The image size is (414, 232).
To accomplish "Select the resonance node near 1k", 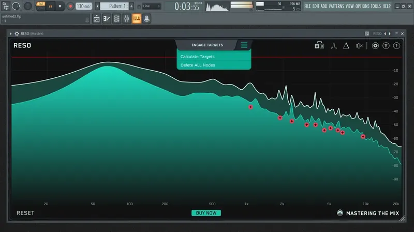I will pyautogui.click(x=250, y=107).
